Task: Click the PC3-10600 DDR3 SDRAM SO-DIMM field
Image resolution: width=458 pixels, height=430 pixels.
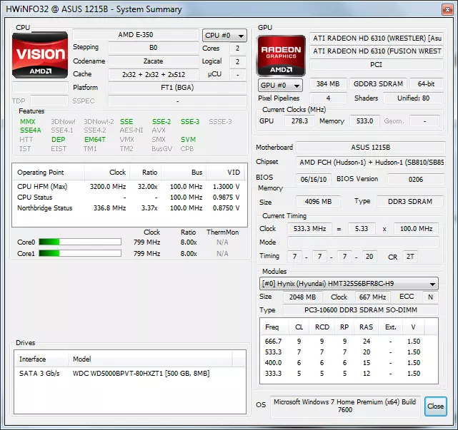Action: 361,310
